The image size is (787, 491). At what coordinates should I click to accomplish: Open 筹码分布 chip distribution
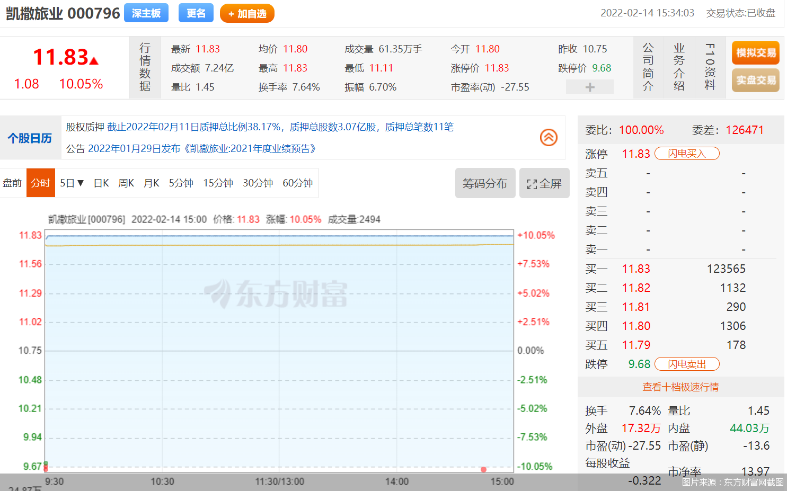coord(485,183)
